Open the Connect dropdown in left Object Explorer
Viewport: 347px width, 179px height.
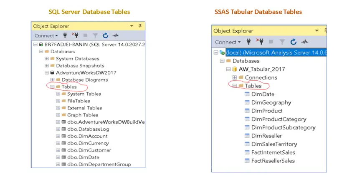(x=46, y=35)
